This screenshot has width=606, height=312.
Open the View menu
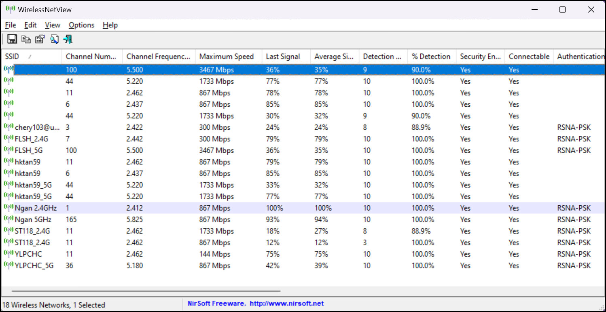(x=52, y=25)
